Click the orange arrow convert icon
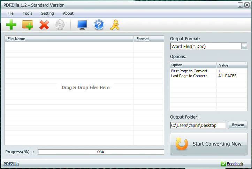Viewport: 252px width, 169px height. [182, 144]
